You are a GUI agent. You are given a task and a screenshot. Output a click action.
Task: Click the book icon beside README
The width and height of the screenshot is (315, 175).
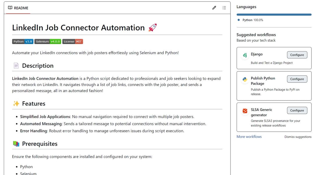tap(10, 8)
